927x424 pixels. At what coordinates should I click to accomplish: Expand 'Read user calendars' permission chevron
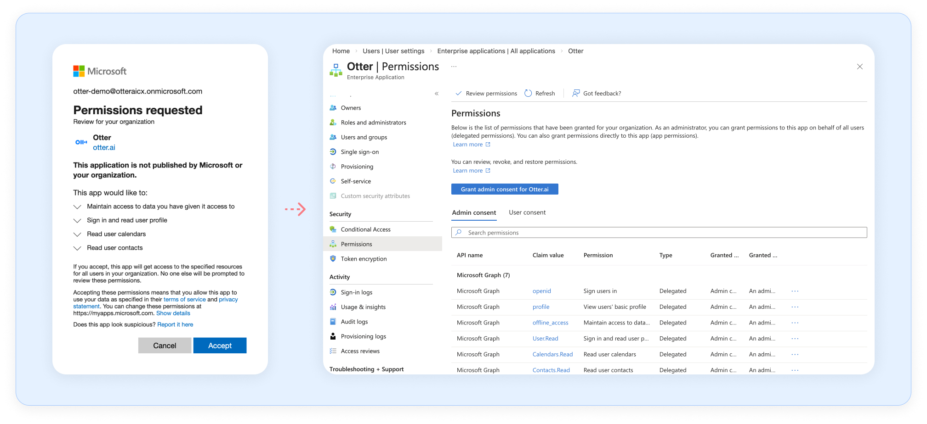click(x=77, y=234)
